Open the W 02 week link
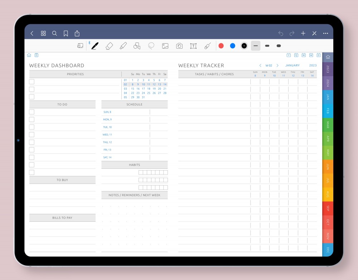Image resolution: width=358 pixels, height=280 pixels. tap(269, 65)
